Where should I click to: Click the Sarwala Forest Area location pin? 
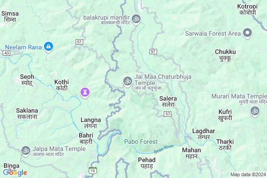pyautogui.click(x=247, y=32)
